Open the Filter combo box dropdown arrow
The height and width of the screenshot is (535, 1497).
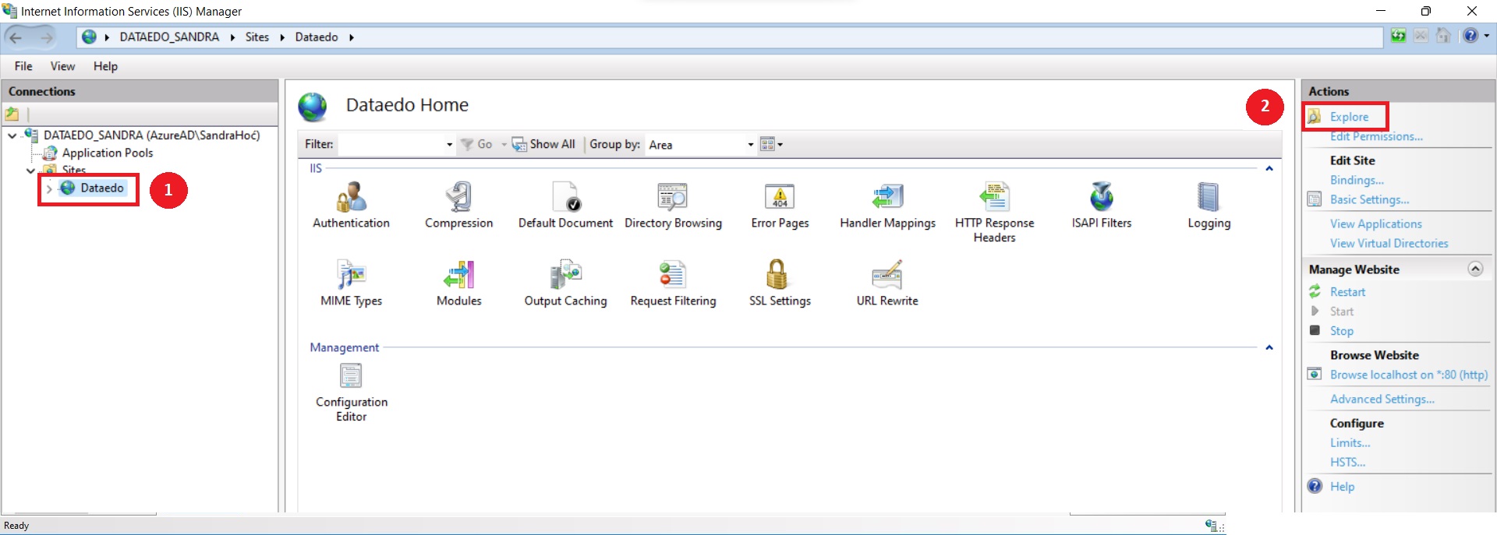tap(449, 144)
